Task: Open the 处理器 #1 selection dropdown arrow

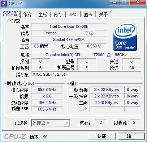Action: tap(67, 123)
